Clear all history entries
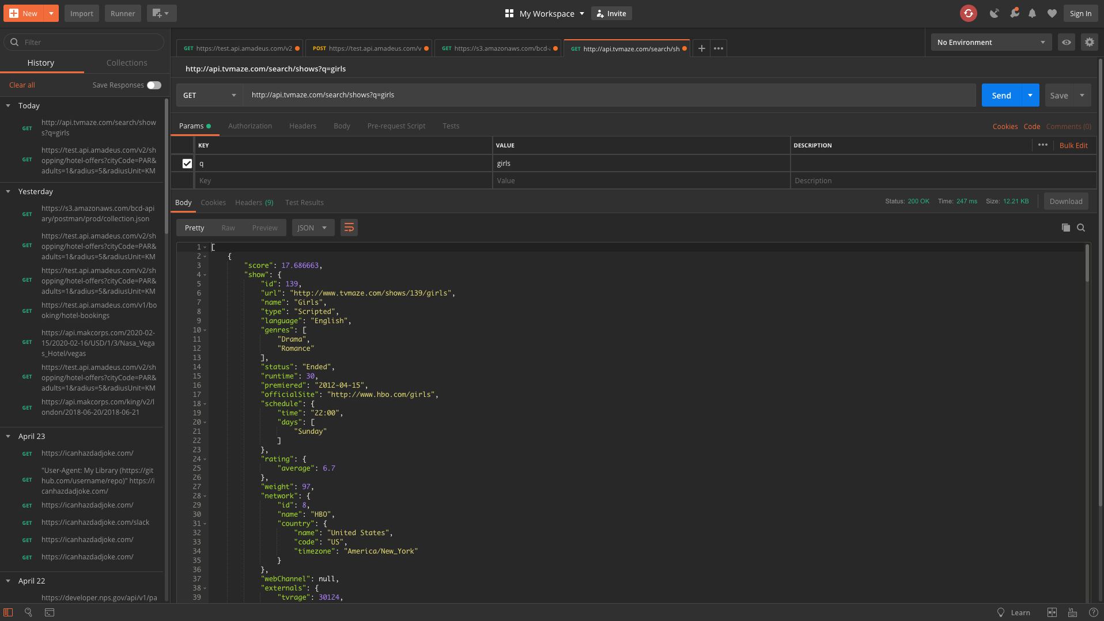This screenshot has width=1104, height=621. [x=21, y=85]
